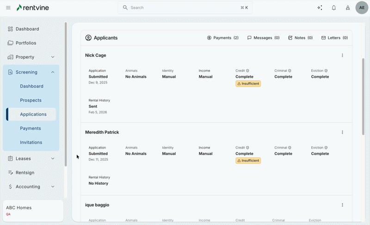The image size is (370, 225).
Task: Open ique baggio's three-dot options menu
Action: pos(342,205)
